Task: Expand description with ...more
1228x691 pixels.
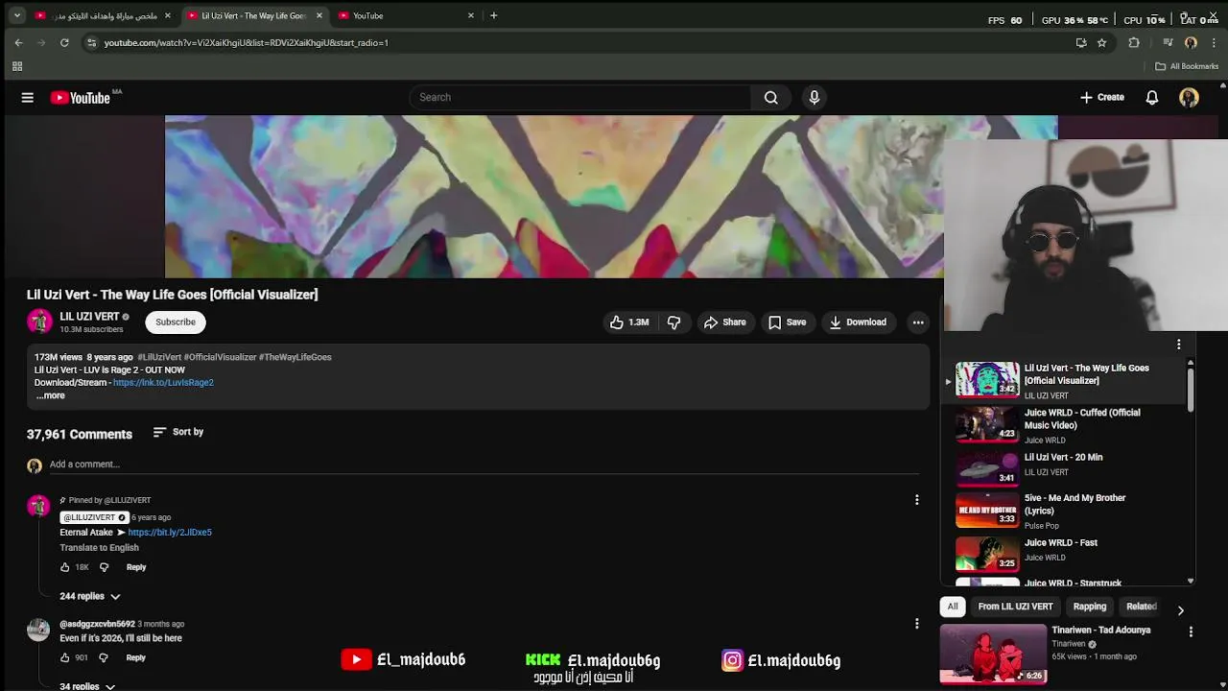Action: pos(51,395)
